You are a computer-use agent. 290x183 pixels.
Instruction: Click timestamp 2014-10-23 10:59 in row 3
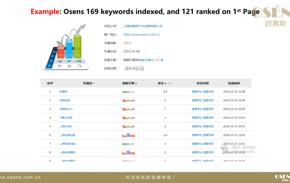coord(234,109)
